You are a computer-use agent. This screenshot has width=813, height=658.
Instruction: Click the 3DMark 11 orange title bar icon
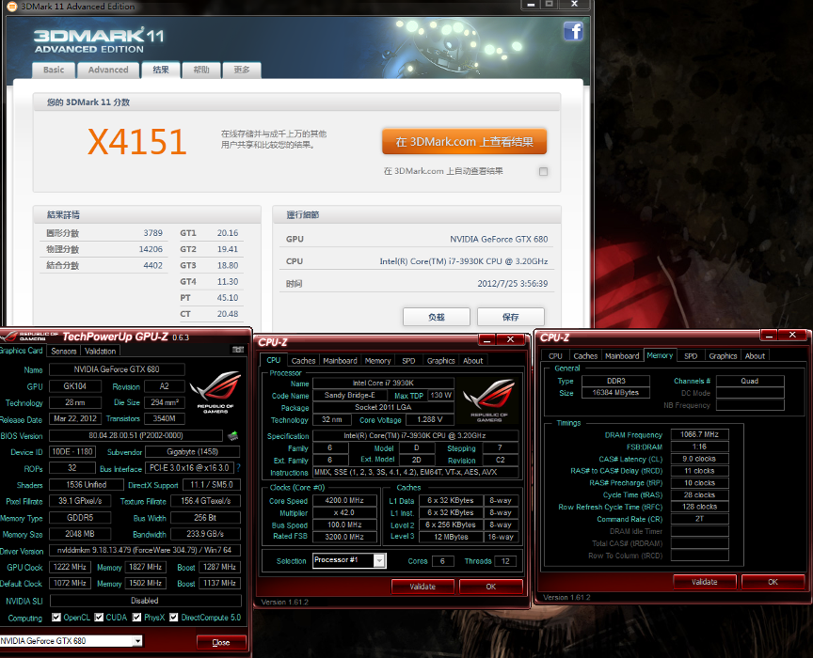click(x=12, y=7)
